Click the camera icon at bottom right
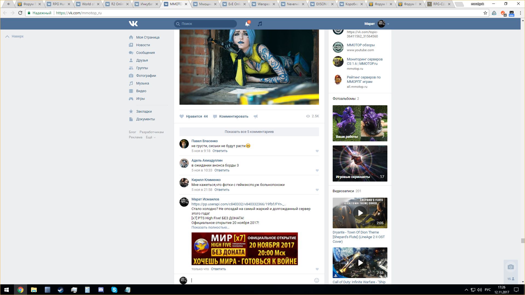The width and height of the screenshot is (525, 295). click(x=511, y=267)
